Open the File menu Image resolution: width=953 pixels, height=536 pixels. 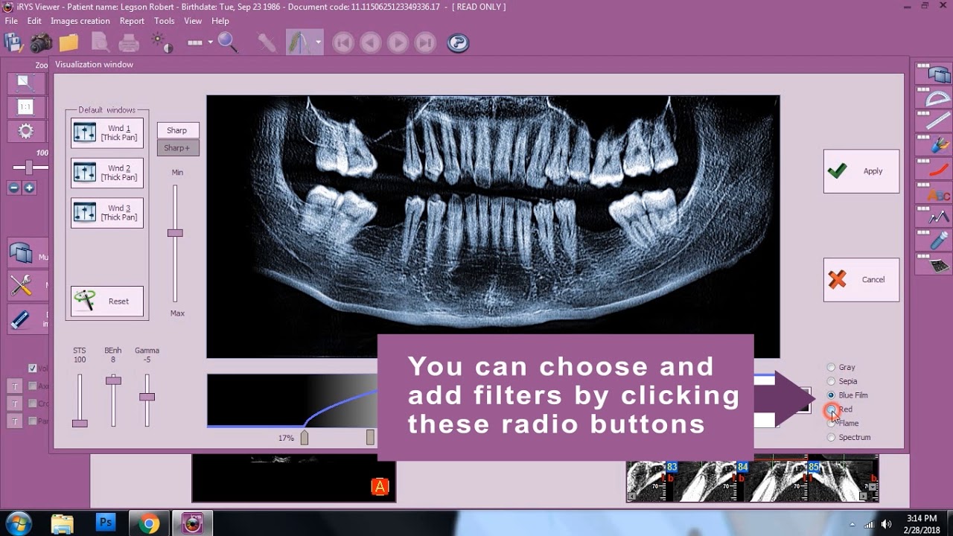[x=11, y=21]
